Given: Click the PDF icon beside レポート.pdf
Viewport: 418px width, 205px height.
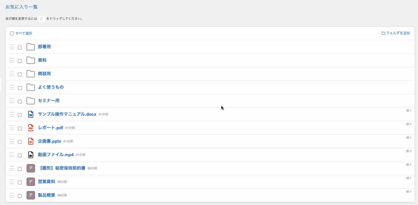Looking at the screenshot, I should (31, 128).
